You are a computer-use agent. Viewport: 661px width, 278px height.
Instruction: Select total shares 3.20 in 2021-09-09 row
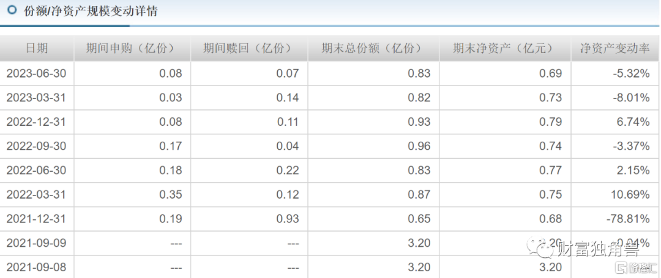[x=419, y=243]
